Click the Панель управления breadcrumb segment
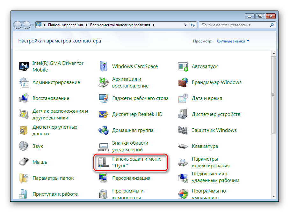The image size is (289, 212). click(x=65, y=25)
